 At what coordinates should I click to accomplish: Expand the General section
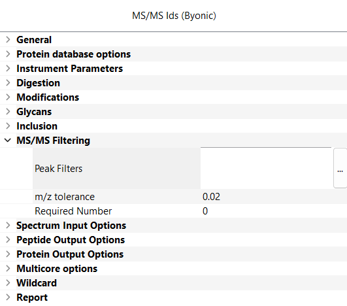coord(8,40)
